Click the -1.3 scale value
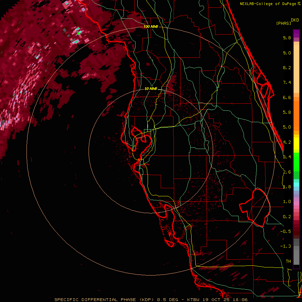The image size is (302, 302). [286, 246]
